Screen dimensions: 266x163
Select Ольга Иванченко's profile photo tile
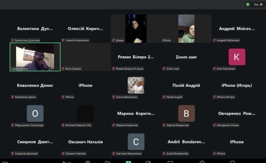pos(136,85)
